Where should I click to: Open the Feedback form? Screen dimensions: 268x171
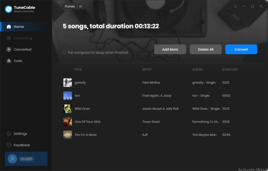(x=22, y=145)
